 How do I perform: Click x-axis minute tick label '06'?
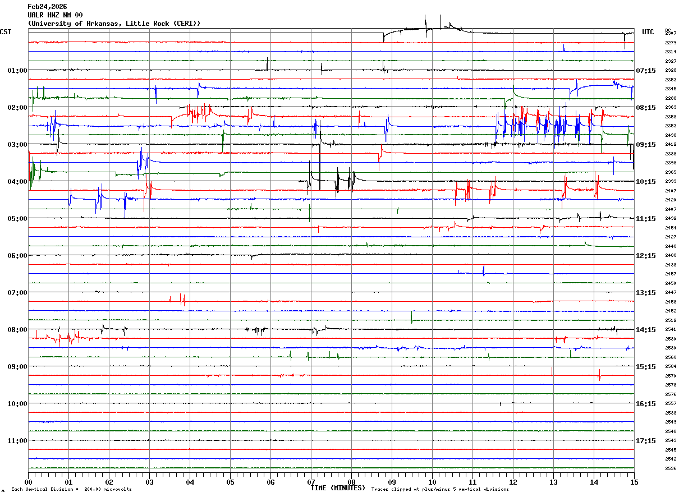pos(270,482)
